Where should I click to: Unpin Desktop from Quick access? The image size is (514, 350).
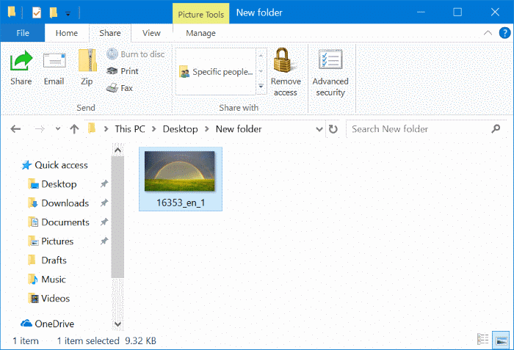(x=104, y=184)
